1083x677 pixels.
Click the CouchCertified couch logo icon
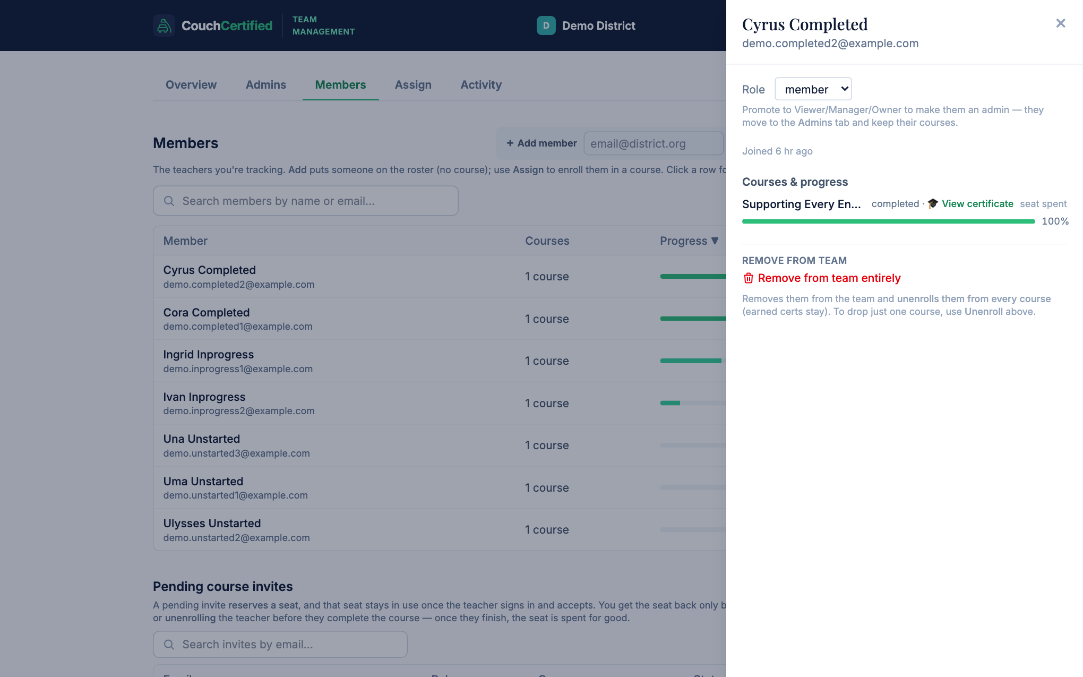[164, 25]
